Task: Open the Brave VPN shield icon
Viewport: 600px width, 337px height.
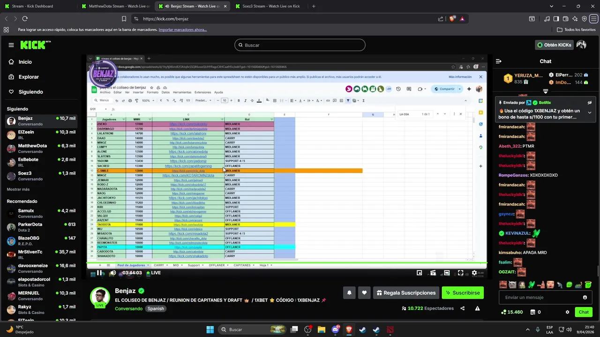Action: 585,19
